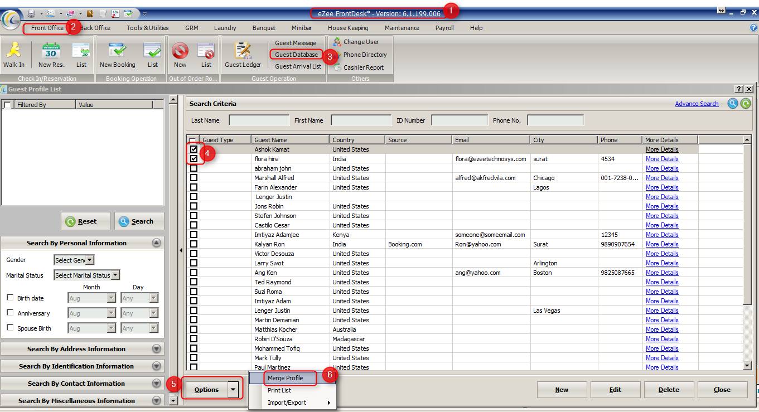Expand Search By Identification Information section
Viewport: 759px width, 412px height.
[x=157, y=366]
